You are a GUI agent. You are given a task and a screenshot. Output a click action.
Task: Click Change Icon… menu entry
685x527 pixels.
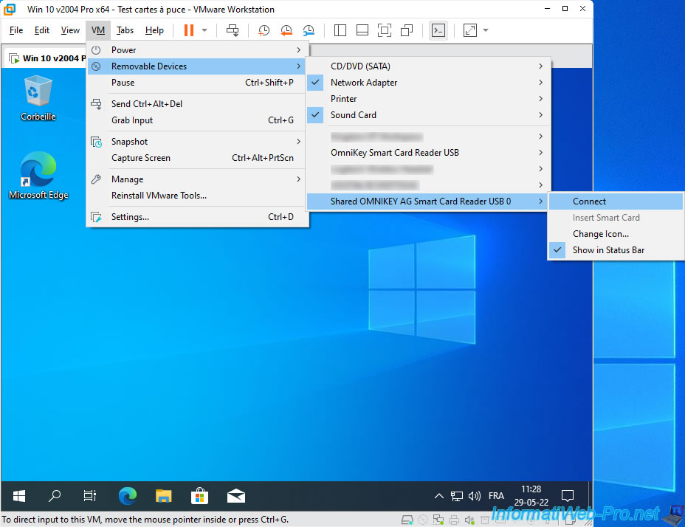616,234
